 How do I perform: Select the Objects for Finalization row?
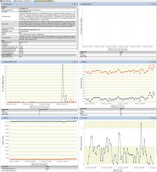[38, 28]
